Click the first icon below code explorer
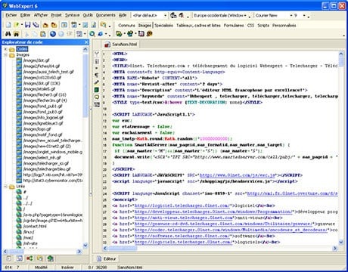 (9, 258)
